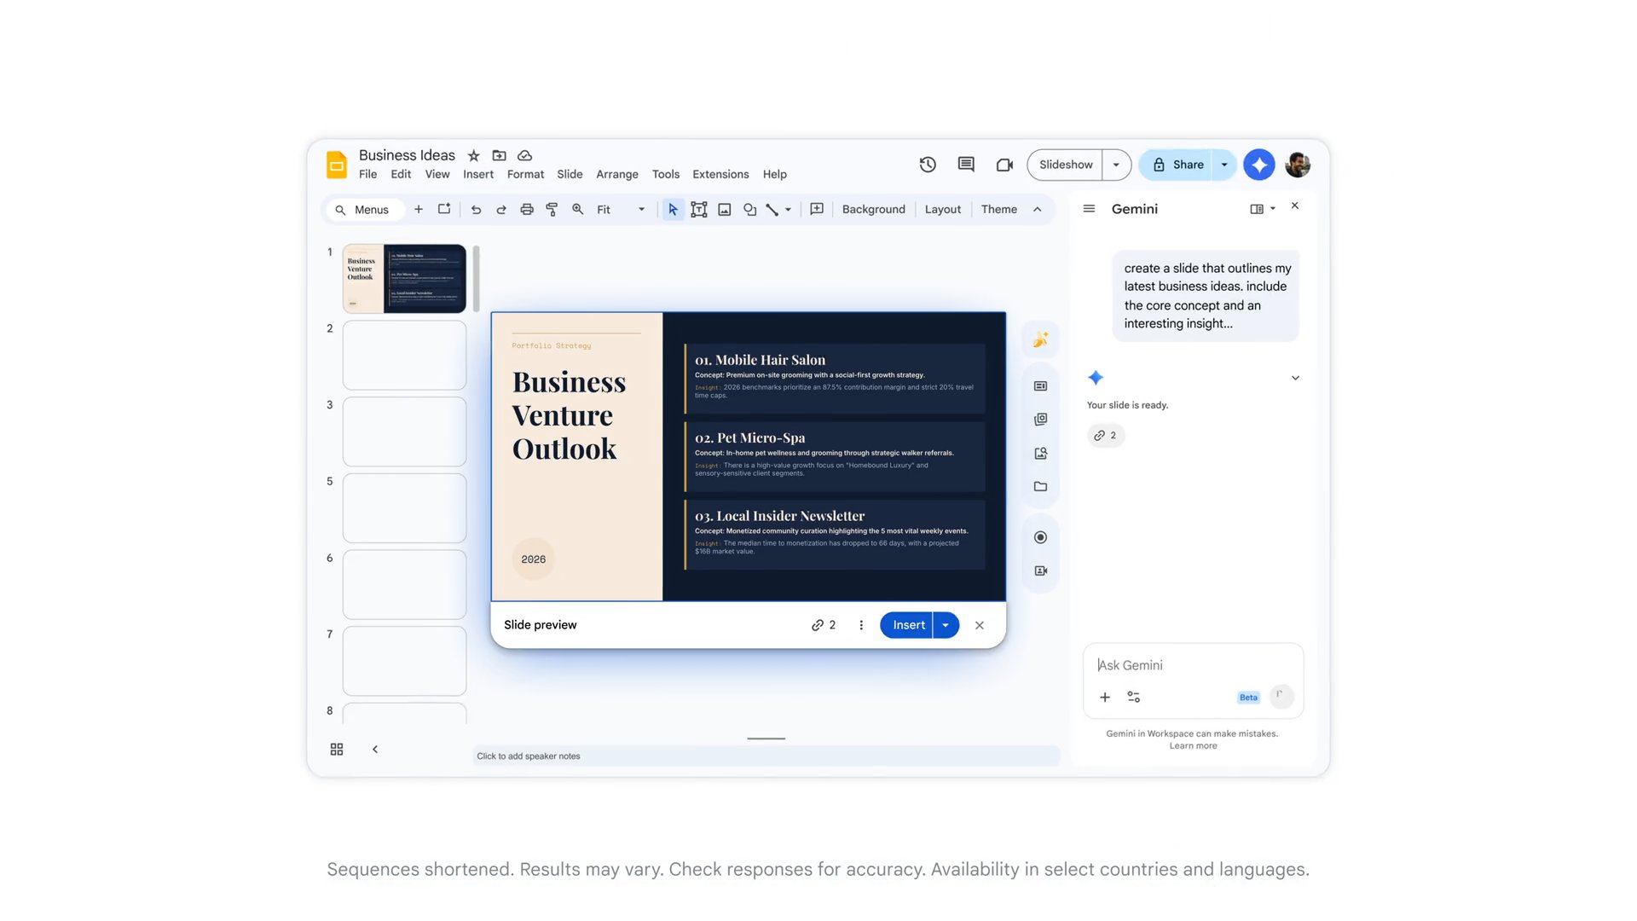Open Slideshow options dropdown arrow
Viewport: 1637px width, 921px height.
pyautogui.click(x=1116, y=165)
